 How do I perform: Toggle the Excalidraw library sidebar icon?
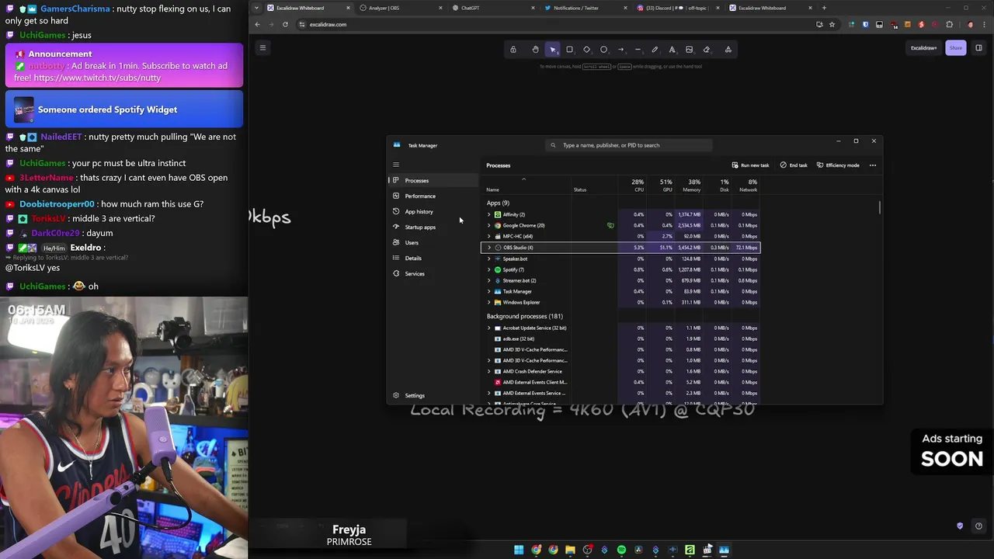(x=978, y=47)
